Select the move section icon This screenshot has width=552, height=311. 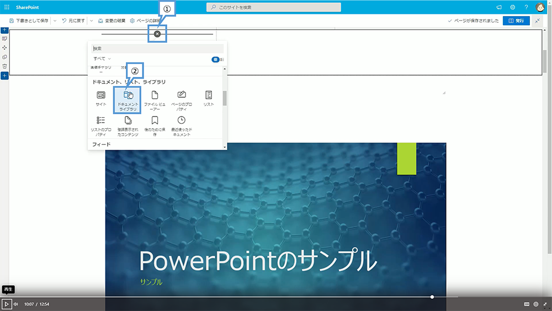(4, 48)
